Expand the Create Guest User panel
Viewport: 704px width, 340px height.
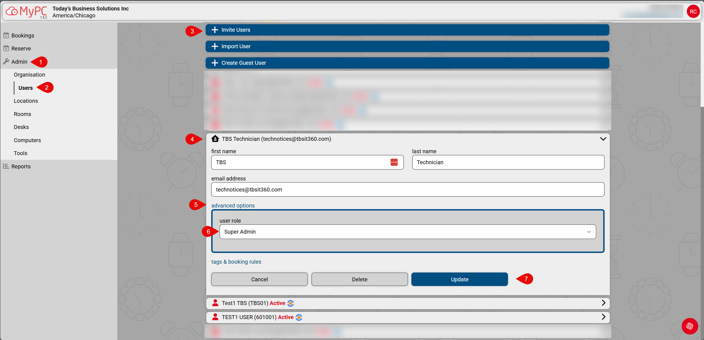[407, 63]
